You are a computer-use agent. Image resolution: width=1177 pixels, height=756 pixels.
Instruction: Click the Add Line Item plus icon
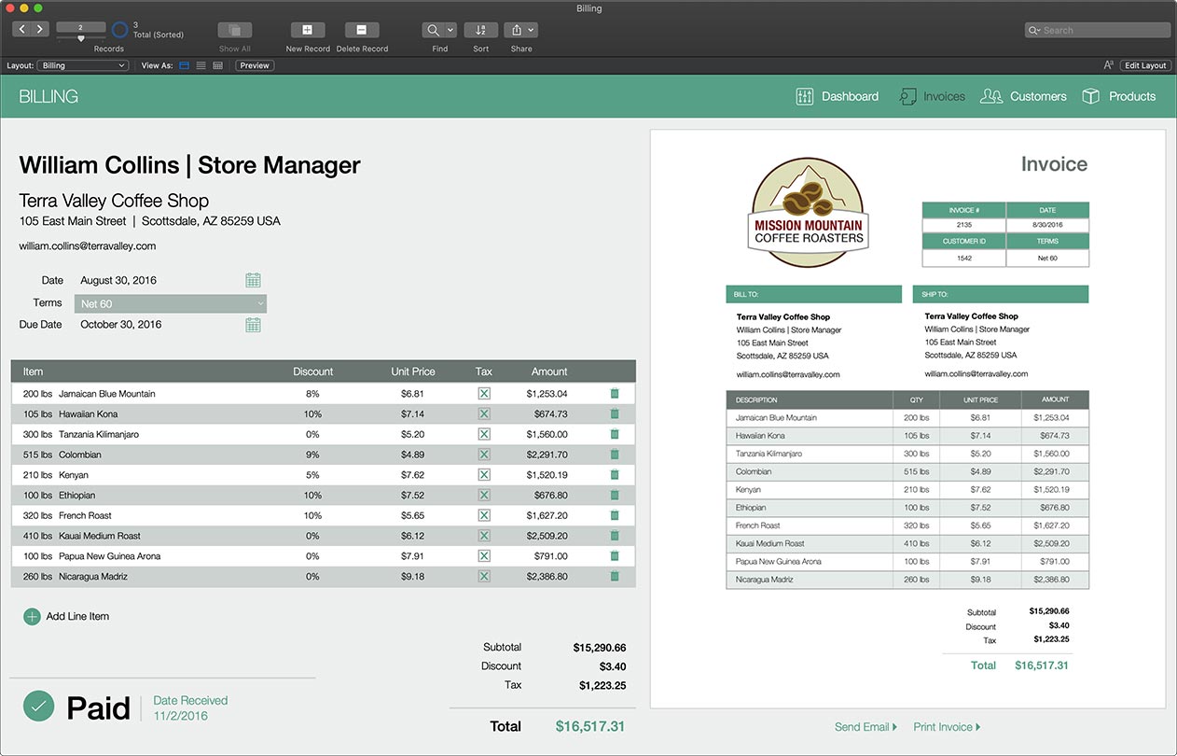pyautogui.click(x=32, y=617)
